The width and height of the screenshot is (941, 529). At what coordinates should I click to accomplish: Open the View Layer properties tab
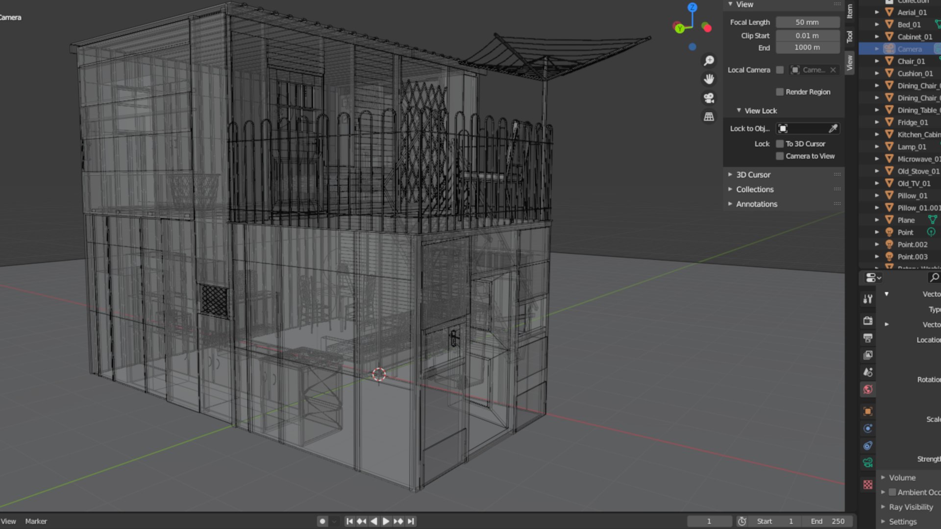click(x=867, y=355)
